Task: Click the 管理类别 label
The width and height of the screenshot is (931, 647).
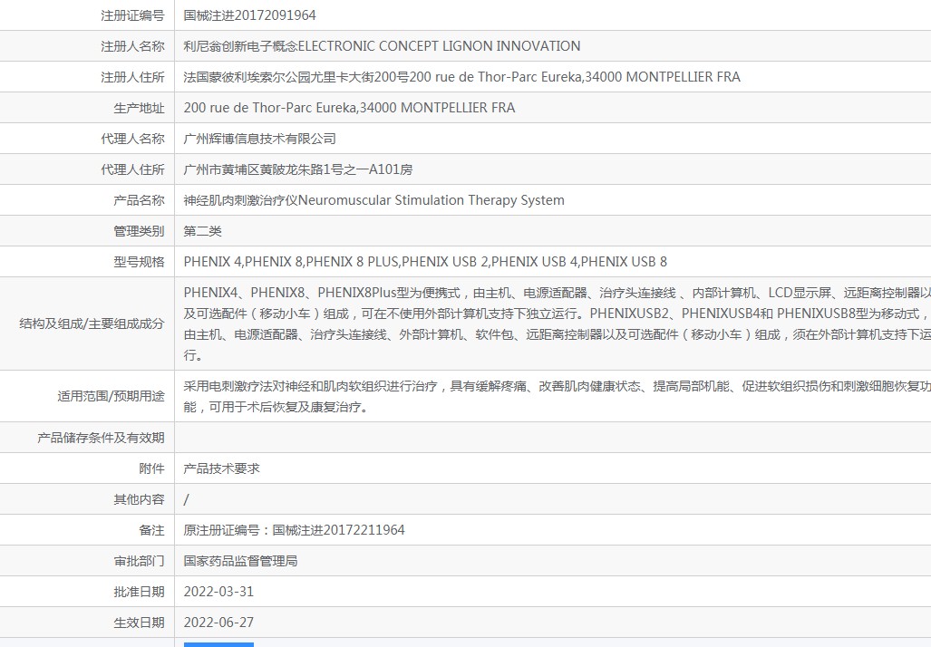Action: click(x=139, y=231)
